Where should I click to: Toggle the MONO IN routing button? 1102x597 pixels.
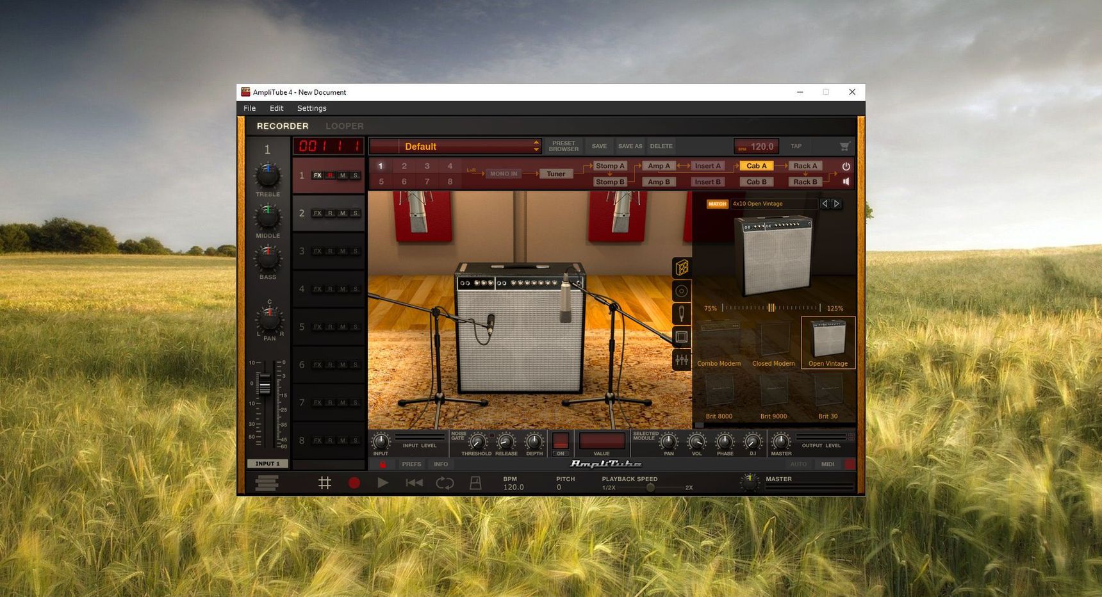504,174
